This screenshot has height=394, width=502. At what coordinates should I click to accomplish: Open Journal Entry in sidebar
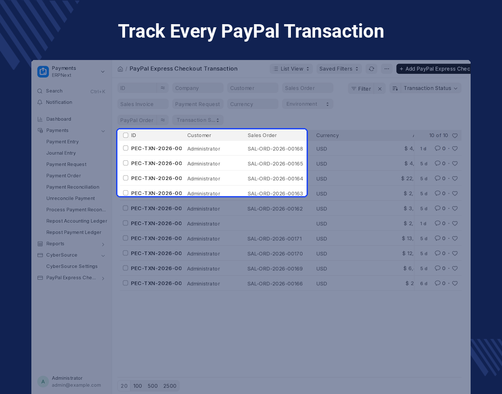[x=61, y=153]
